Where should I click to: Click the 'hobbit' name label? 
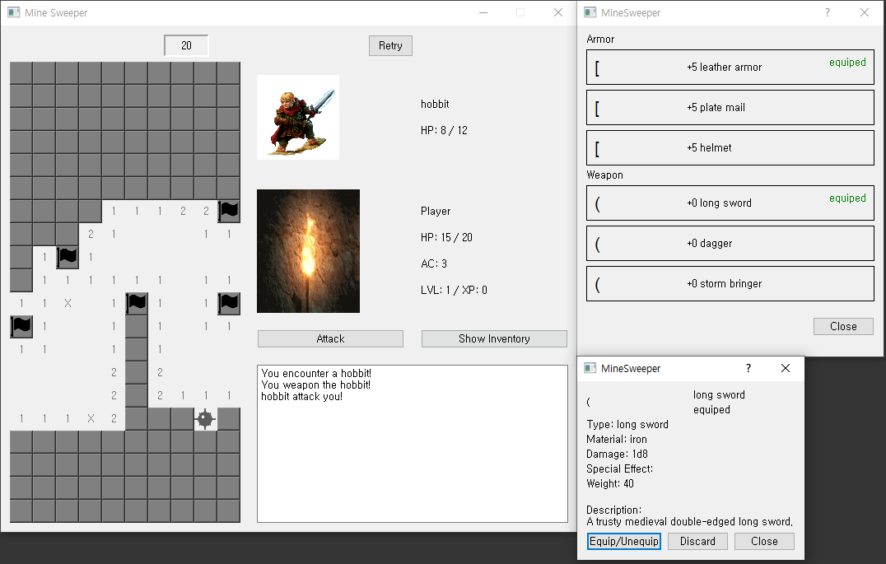coord(435,104)
